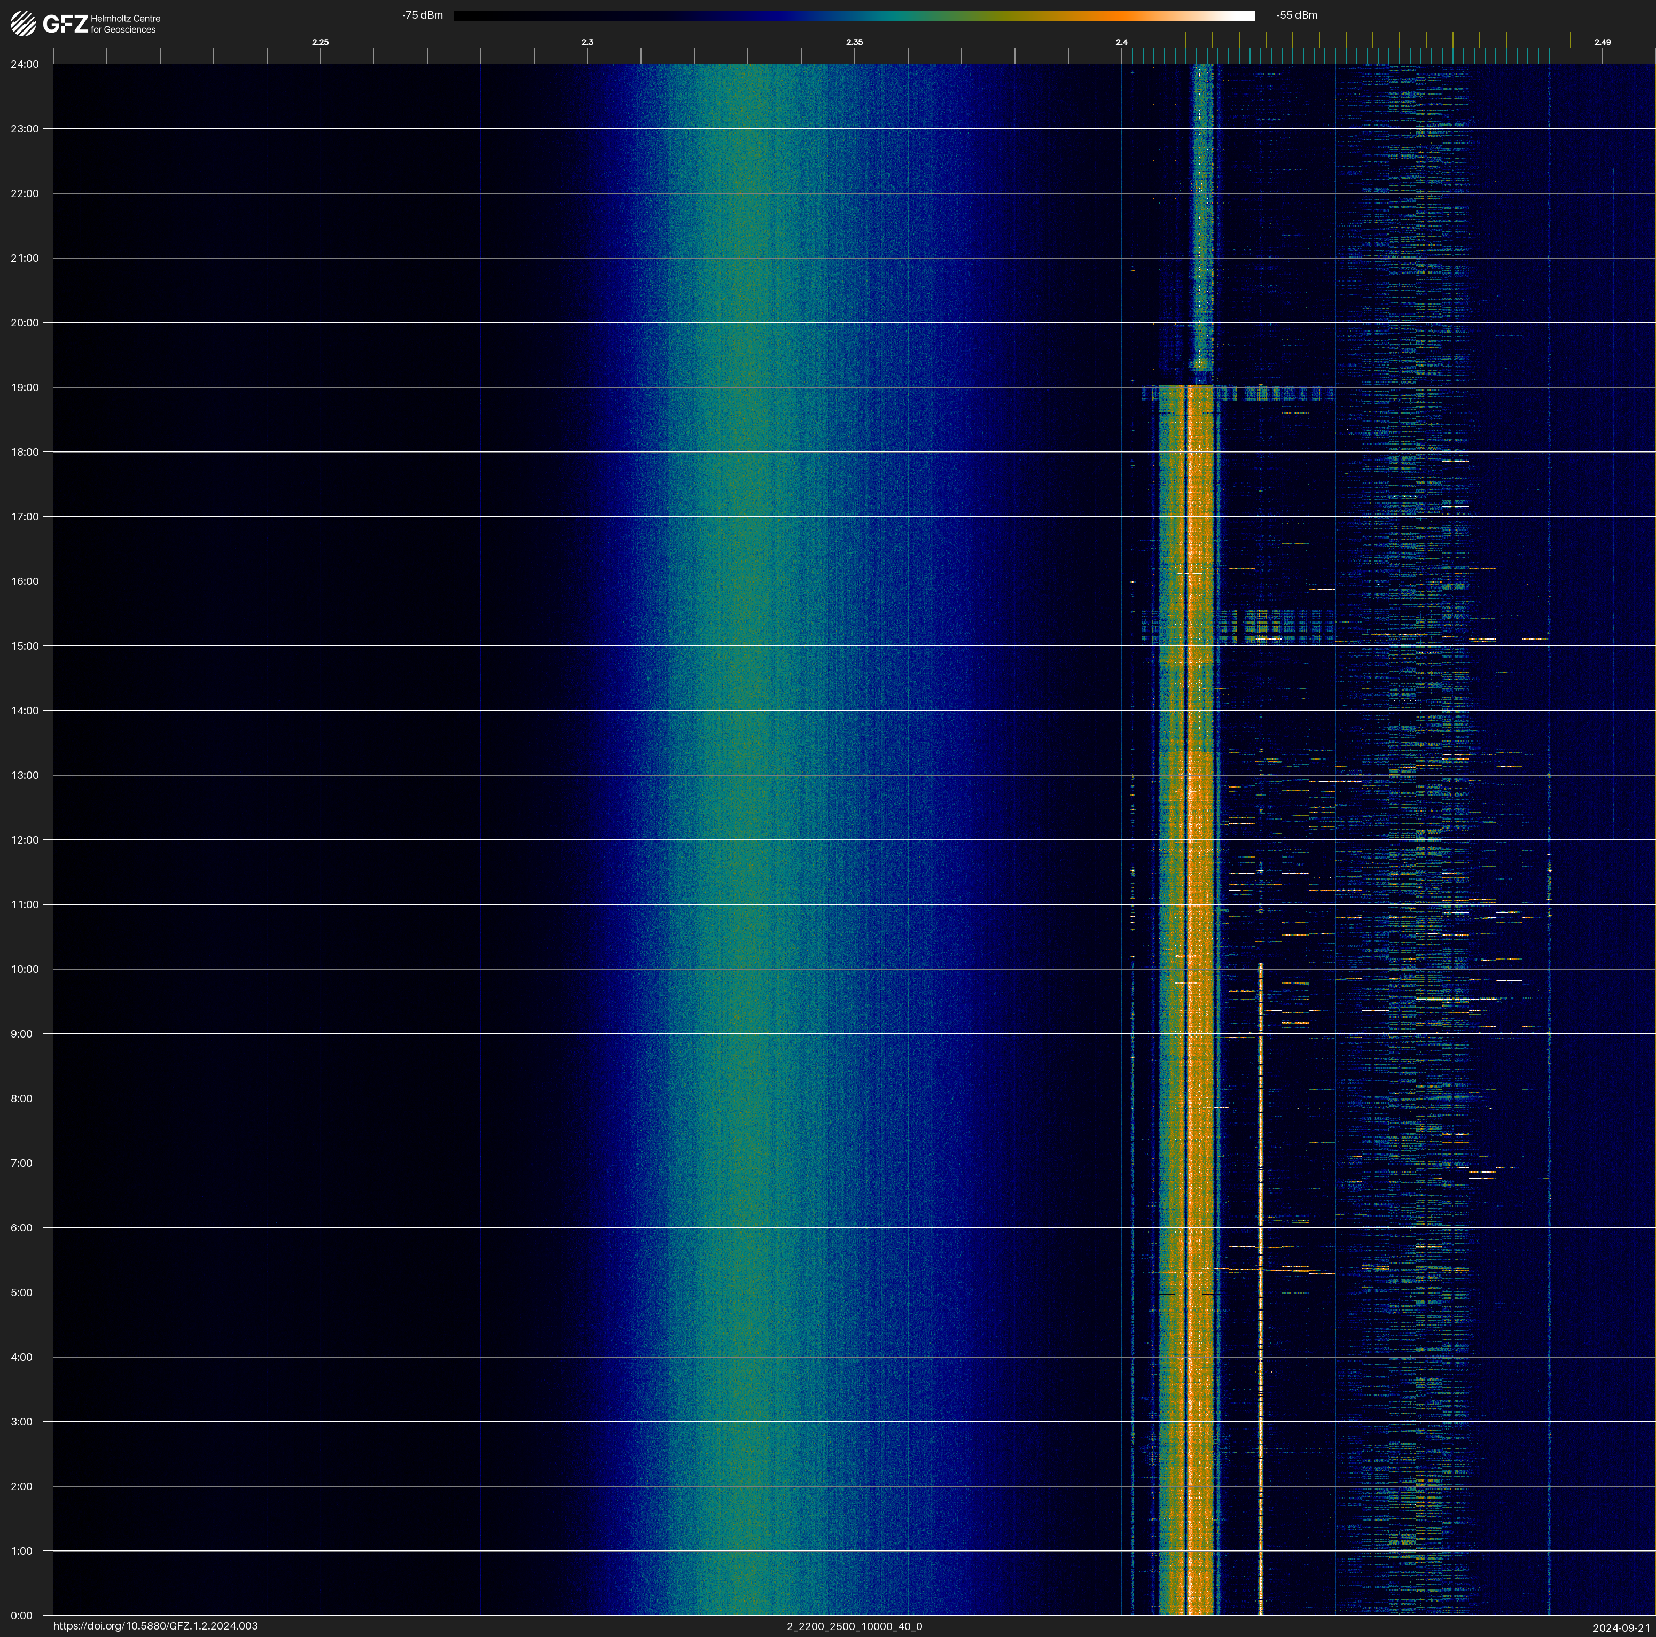Open the doi.org GFZ.1.2.2024.003 link
This screenshot has height=1637, width=1656.
pos(155,1626)
